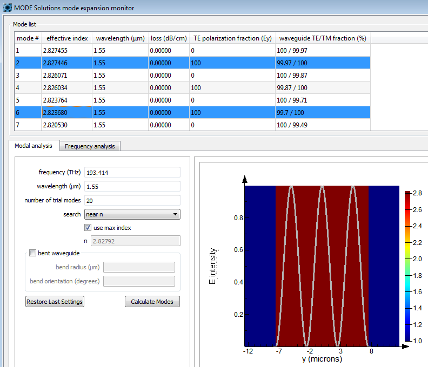Switch to the Frequency analysis tab
This screenshot has height=367, width=428.
pos(90,146)
